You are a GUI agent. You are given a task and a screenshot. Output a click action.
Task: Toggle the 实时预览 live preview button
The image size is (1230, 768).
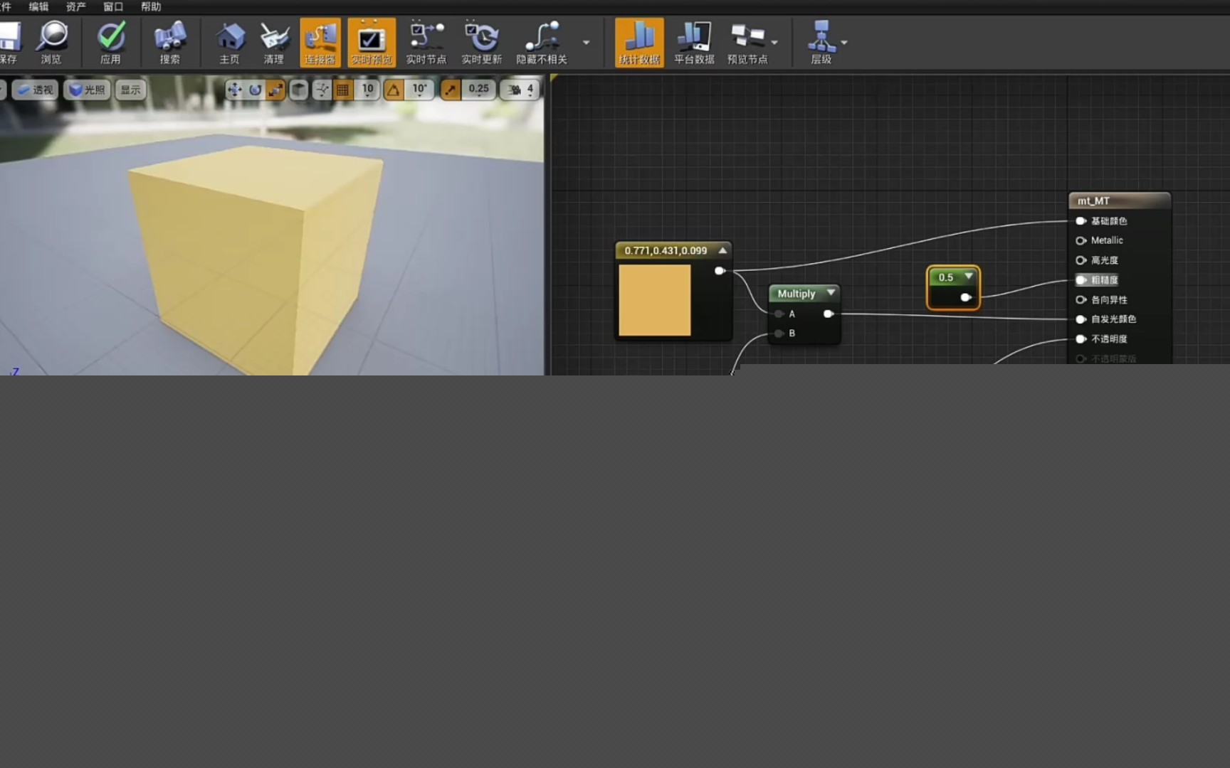point(371,42)
